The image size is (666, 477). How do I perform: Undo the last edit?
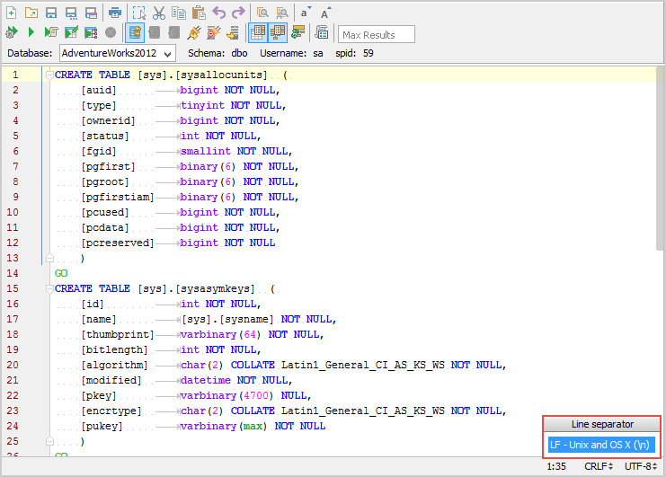pyautogui.click(x=218, y=13)
